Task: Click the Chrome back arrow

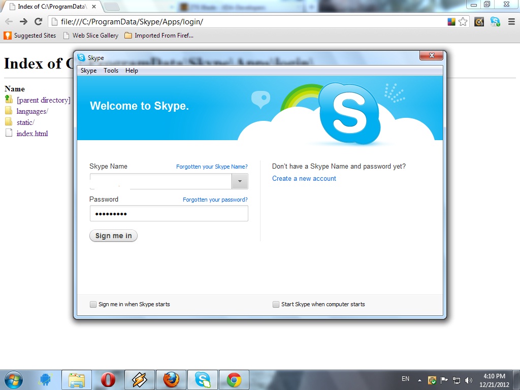Action: pos(9,22)
